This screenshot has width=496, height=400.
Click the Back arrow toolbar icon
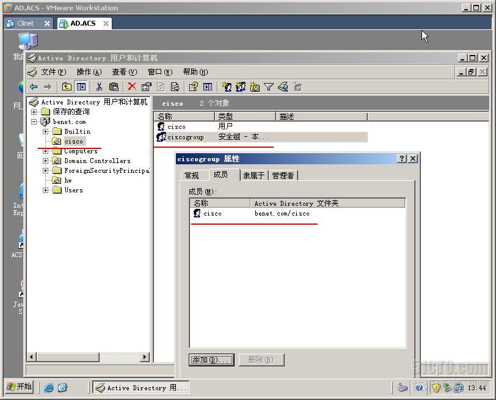point(34,87)
